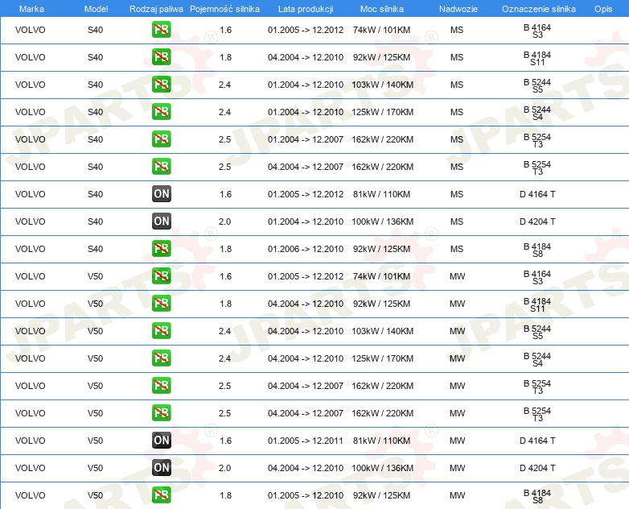Image resolution: width=629 pixels, height=509 pixels.
Task: Click the petrol icon for S40 2.4 125kW
Action: [x=161, y=112]
